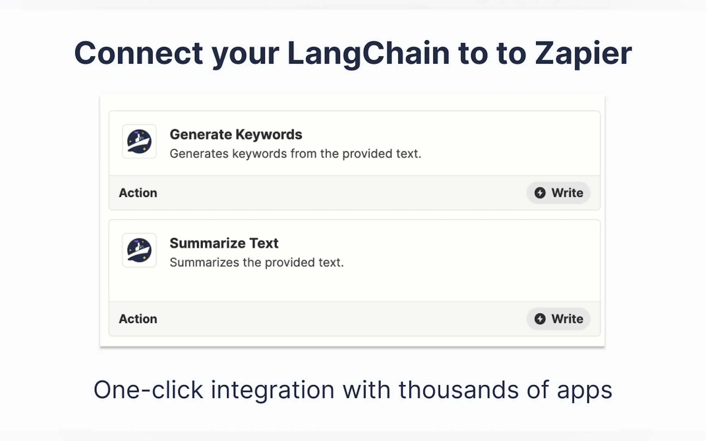Click the Generate Keywords app icon
The image size is (706, 441).
139,141
